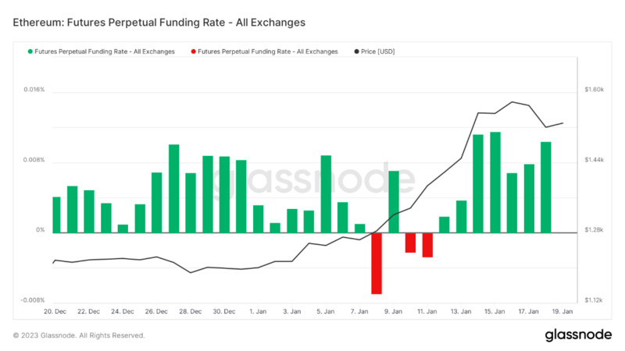The width and height of the screenshot is (625, 351).
Task: Toggle the Price [USD] legend item
Action: 378,51
